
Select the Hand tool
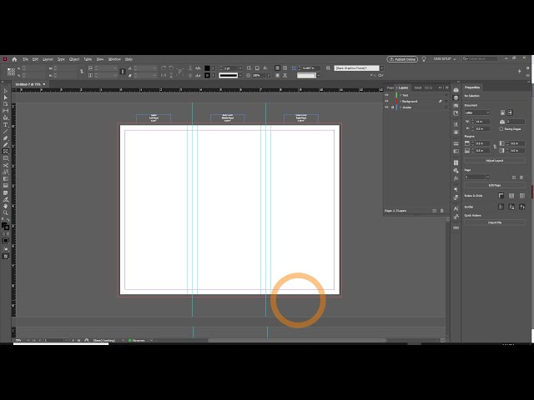(6, 206)
